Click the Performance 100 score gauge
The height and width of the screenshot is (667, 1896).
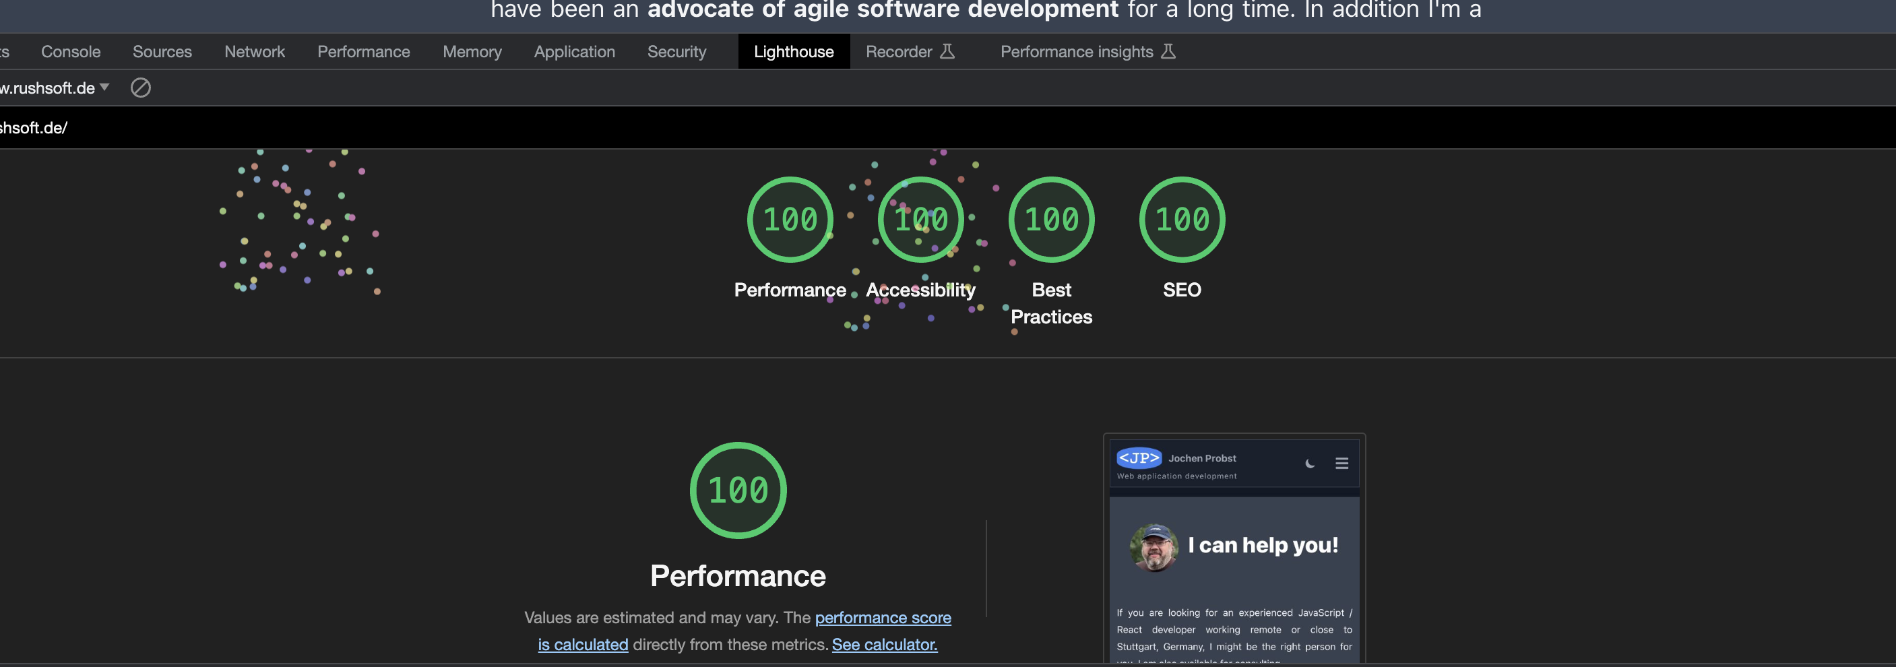pyautogui.click(x=790, y=220)
